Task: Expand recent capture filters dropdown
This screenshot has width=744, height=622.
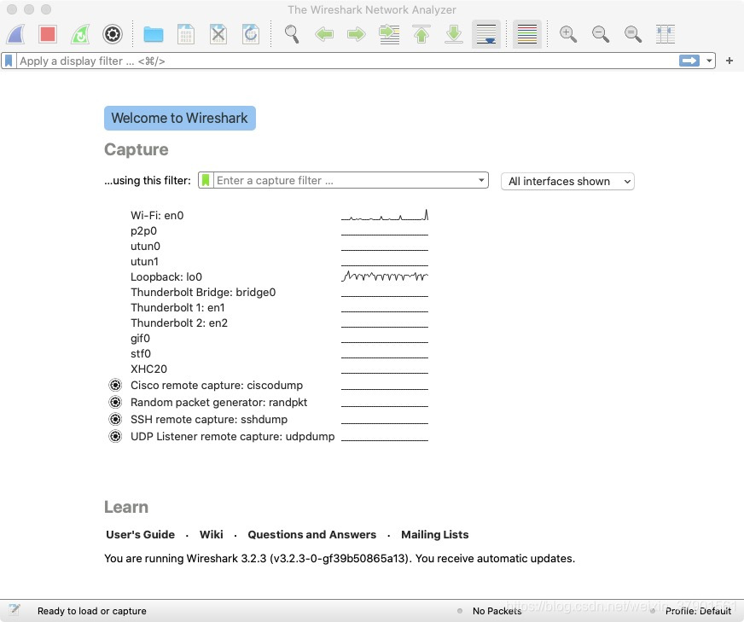Action: tap(481, 180)
